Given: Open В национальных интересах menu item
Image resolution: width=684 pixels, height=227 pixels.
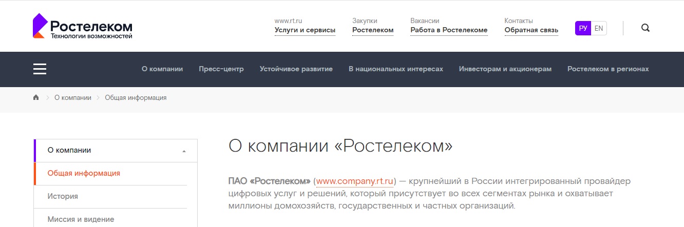Looking at the screenshot, I should (x=396, y=69).
